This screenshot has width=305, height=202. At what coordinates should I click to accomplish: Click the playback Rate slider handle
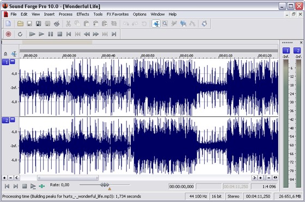click(105, 185)
